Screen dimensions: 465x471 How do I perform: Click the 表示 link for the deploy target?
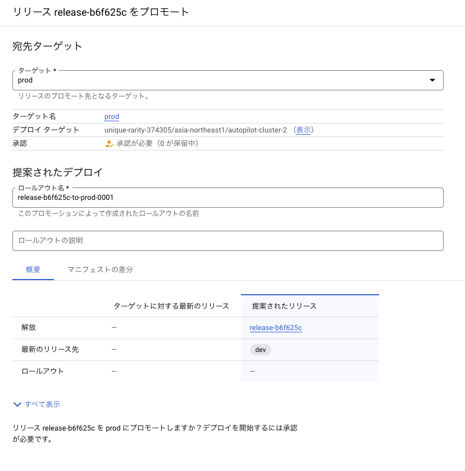[x=303, y=130]
